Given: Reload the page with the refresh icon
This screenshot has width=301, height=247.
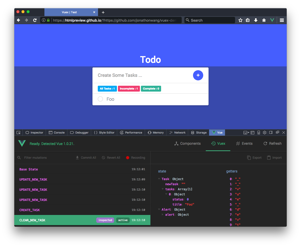Looking at the screenshot, I should point(35,20).
